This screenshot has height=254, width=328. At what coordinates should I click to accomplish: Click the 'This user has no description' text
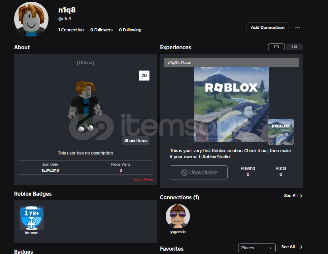[x=85, y=153]
